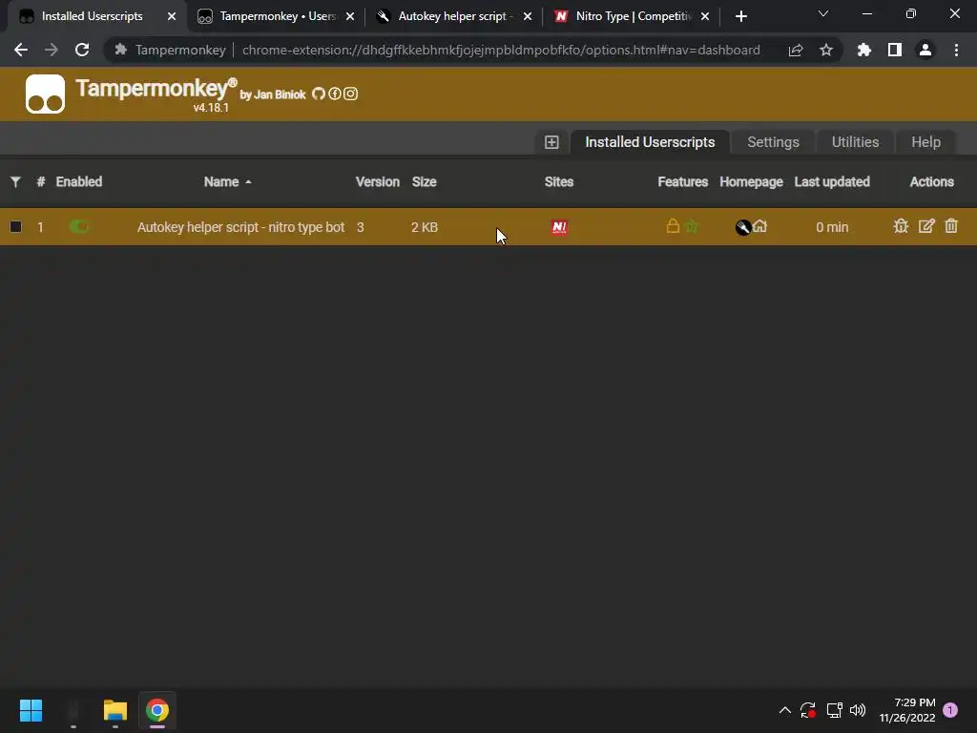Edit the Autokey helper script with pencil icon
This screenshot has height=733, width=977.
(925, 226)
